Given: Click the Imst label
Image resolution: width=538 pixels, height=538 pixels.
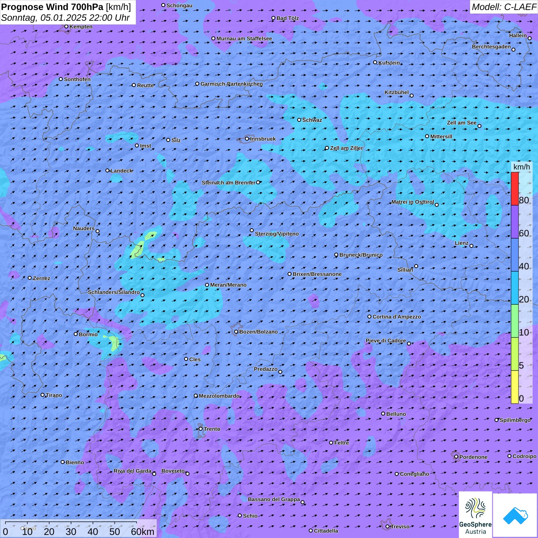Looking at the screenshot, I should (x=145, y=146).
